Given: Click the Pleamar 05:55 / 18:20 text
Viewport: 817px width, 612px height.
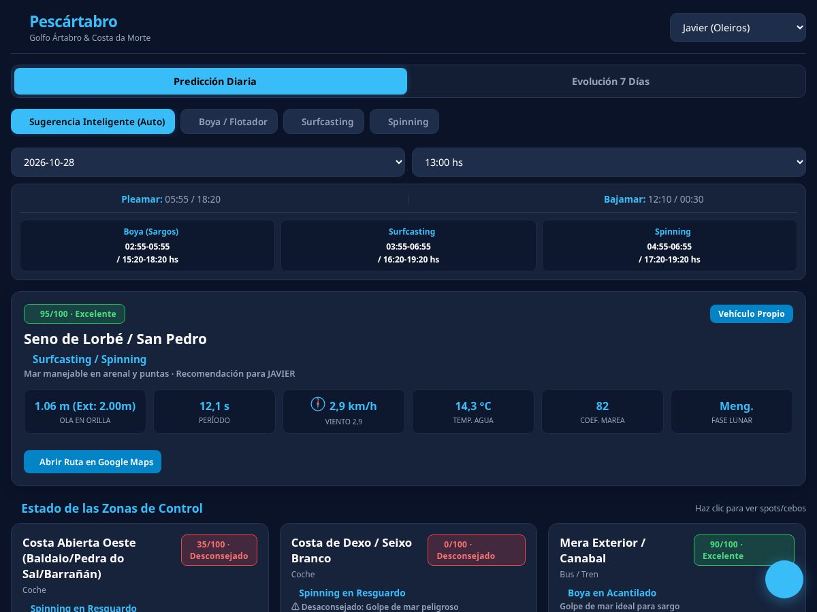Looking at the screenshot, I should 171,199.
